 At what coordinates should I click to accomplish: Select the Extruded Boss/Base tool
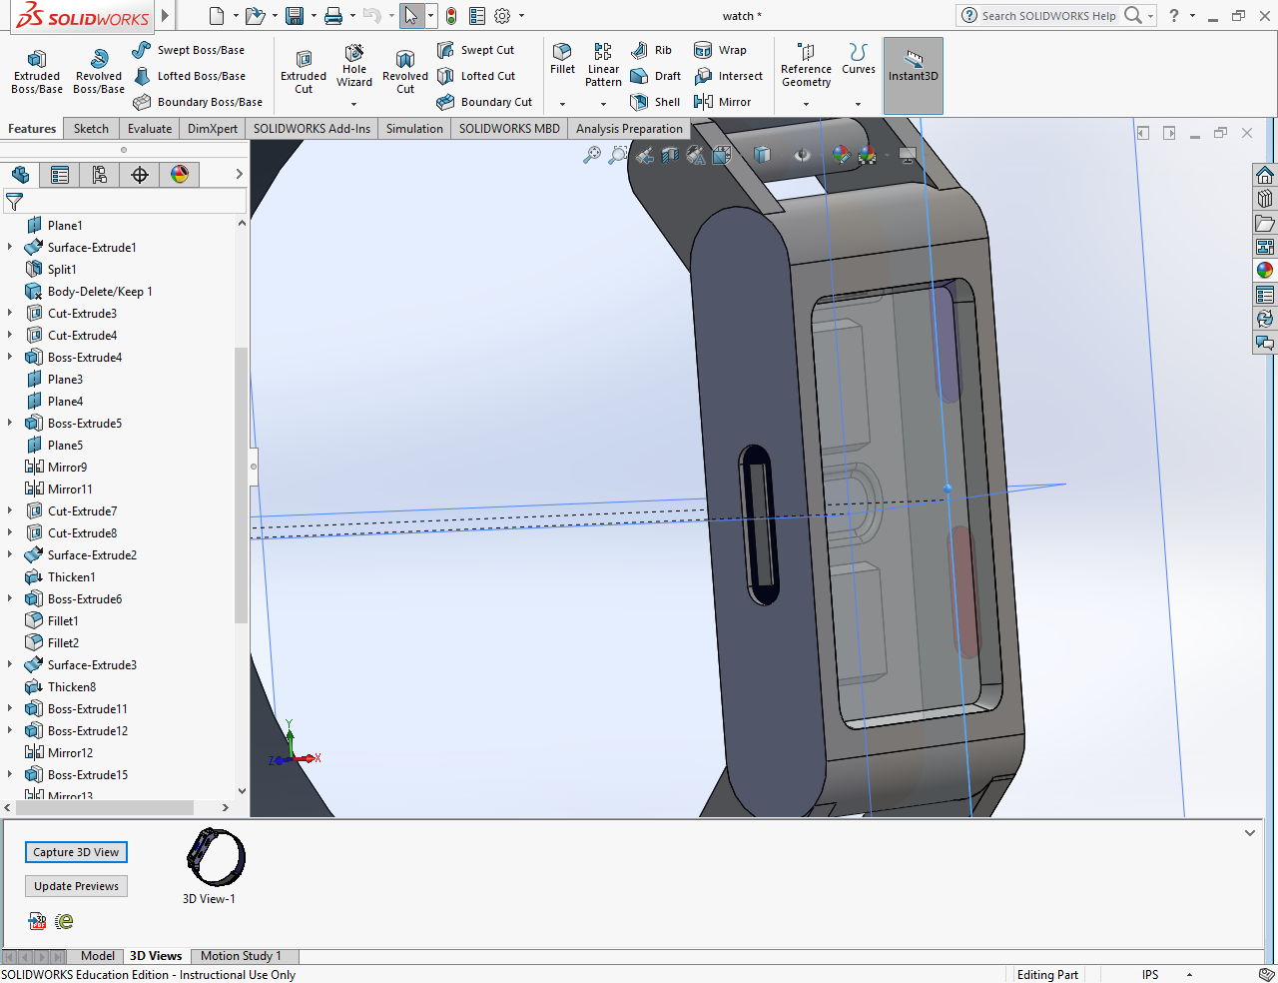pyautogui.click(x=37, y=71)
